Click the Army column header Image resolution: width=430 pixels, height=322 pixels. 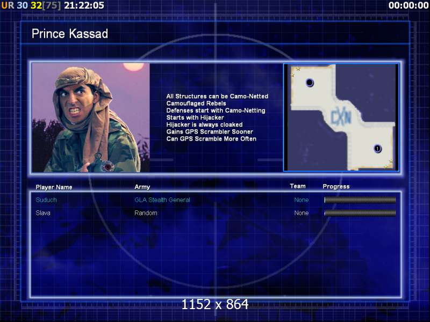pyautogui.click(x=142, y=187)
